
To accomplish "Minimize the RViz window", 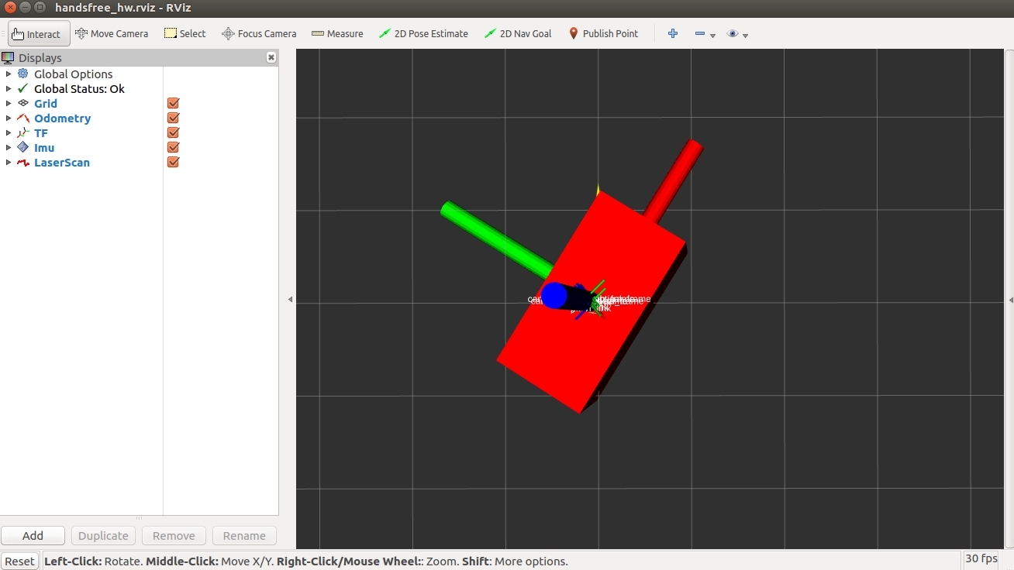I will (x=25, y=8).
